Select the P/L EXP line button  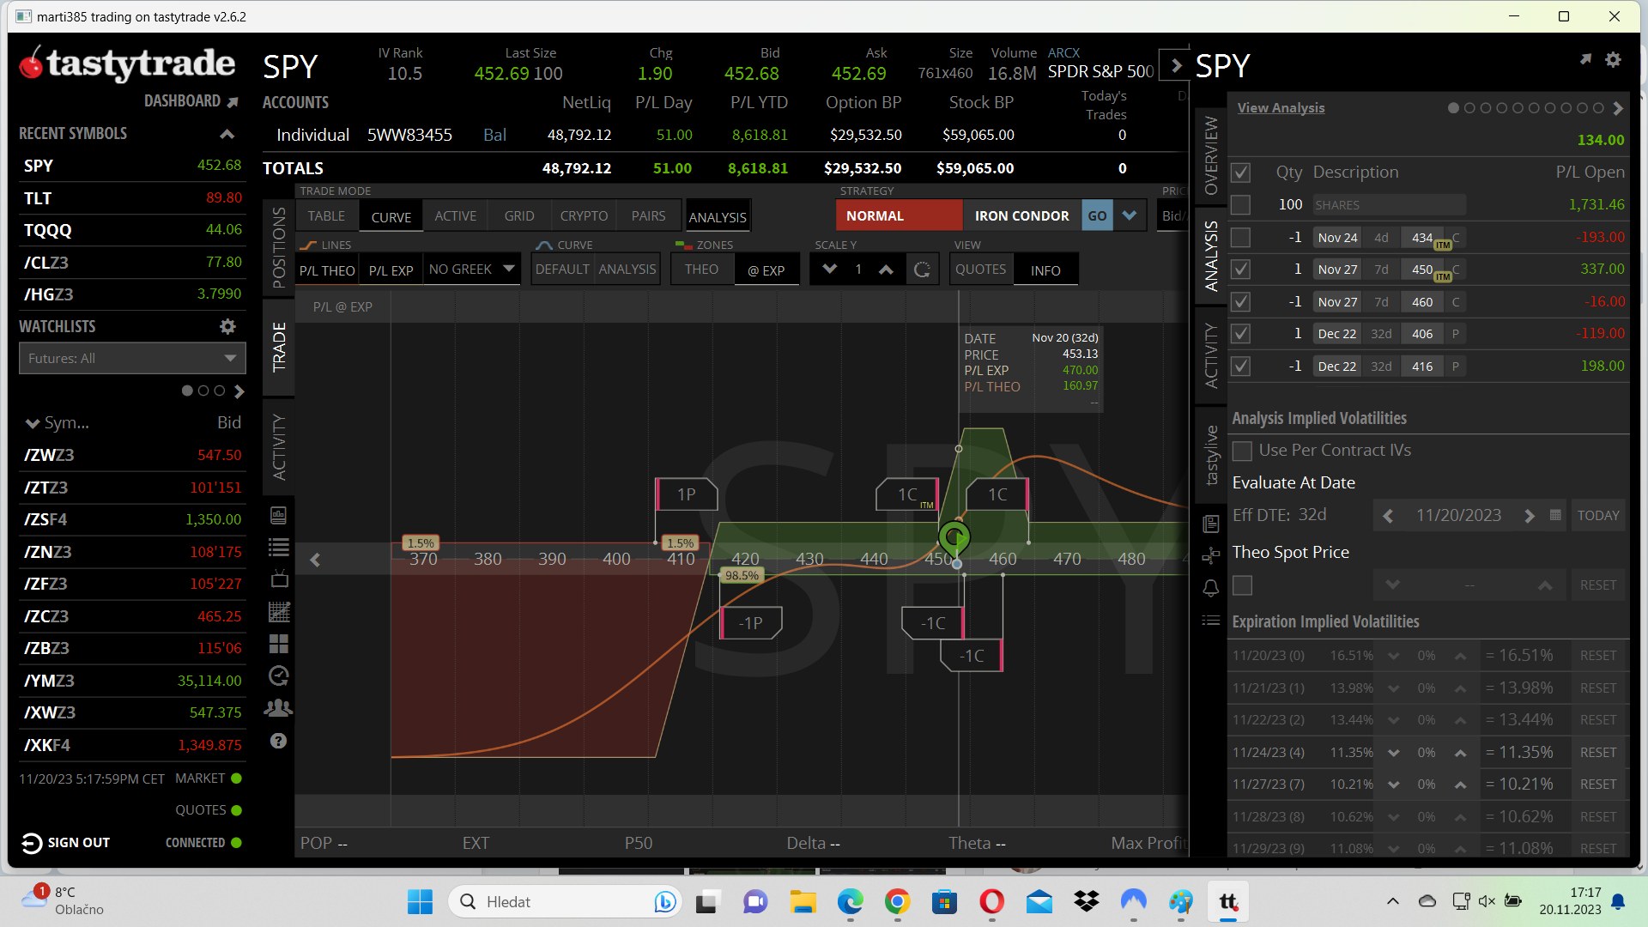(x=391, y=270)
